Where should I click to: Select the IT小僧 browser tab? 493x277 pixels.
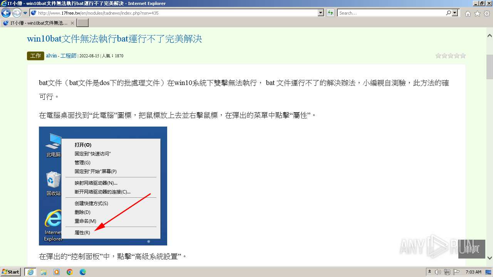point(39,23)
